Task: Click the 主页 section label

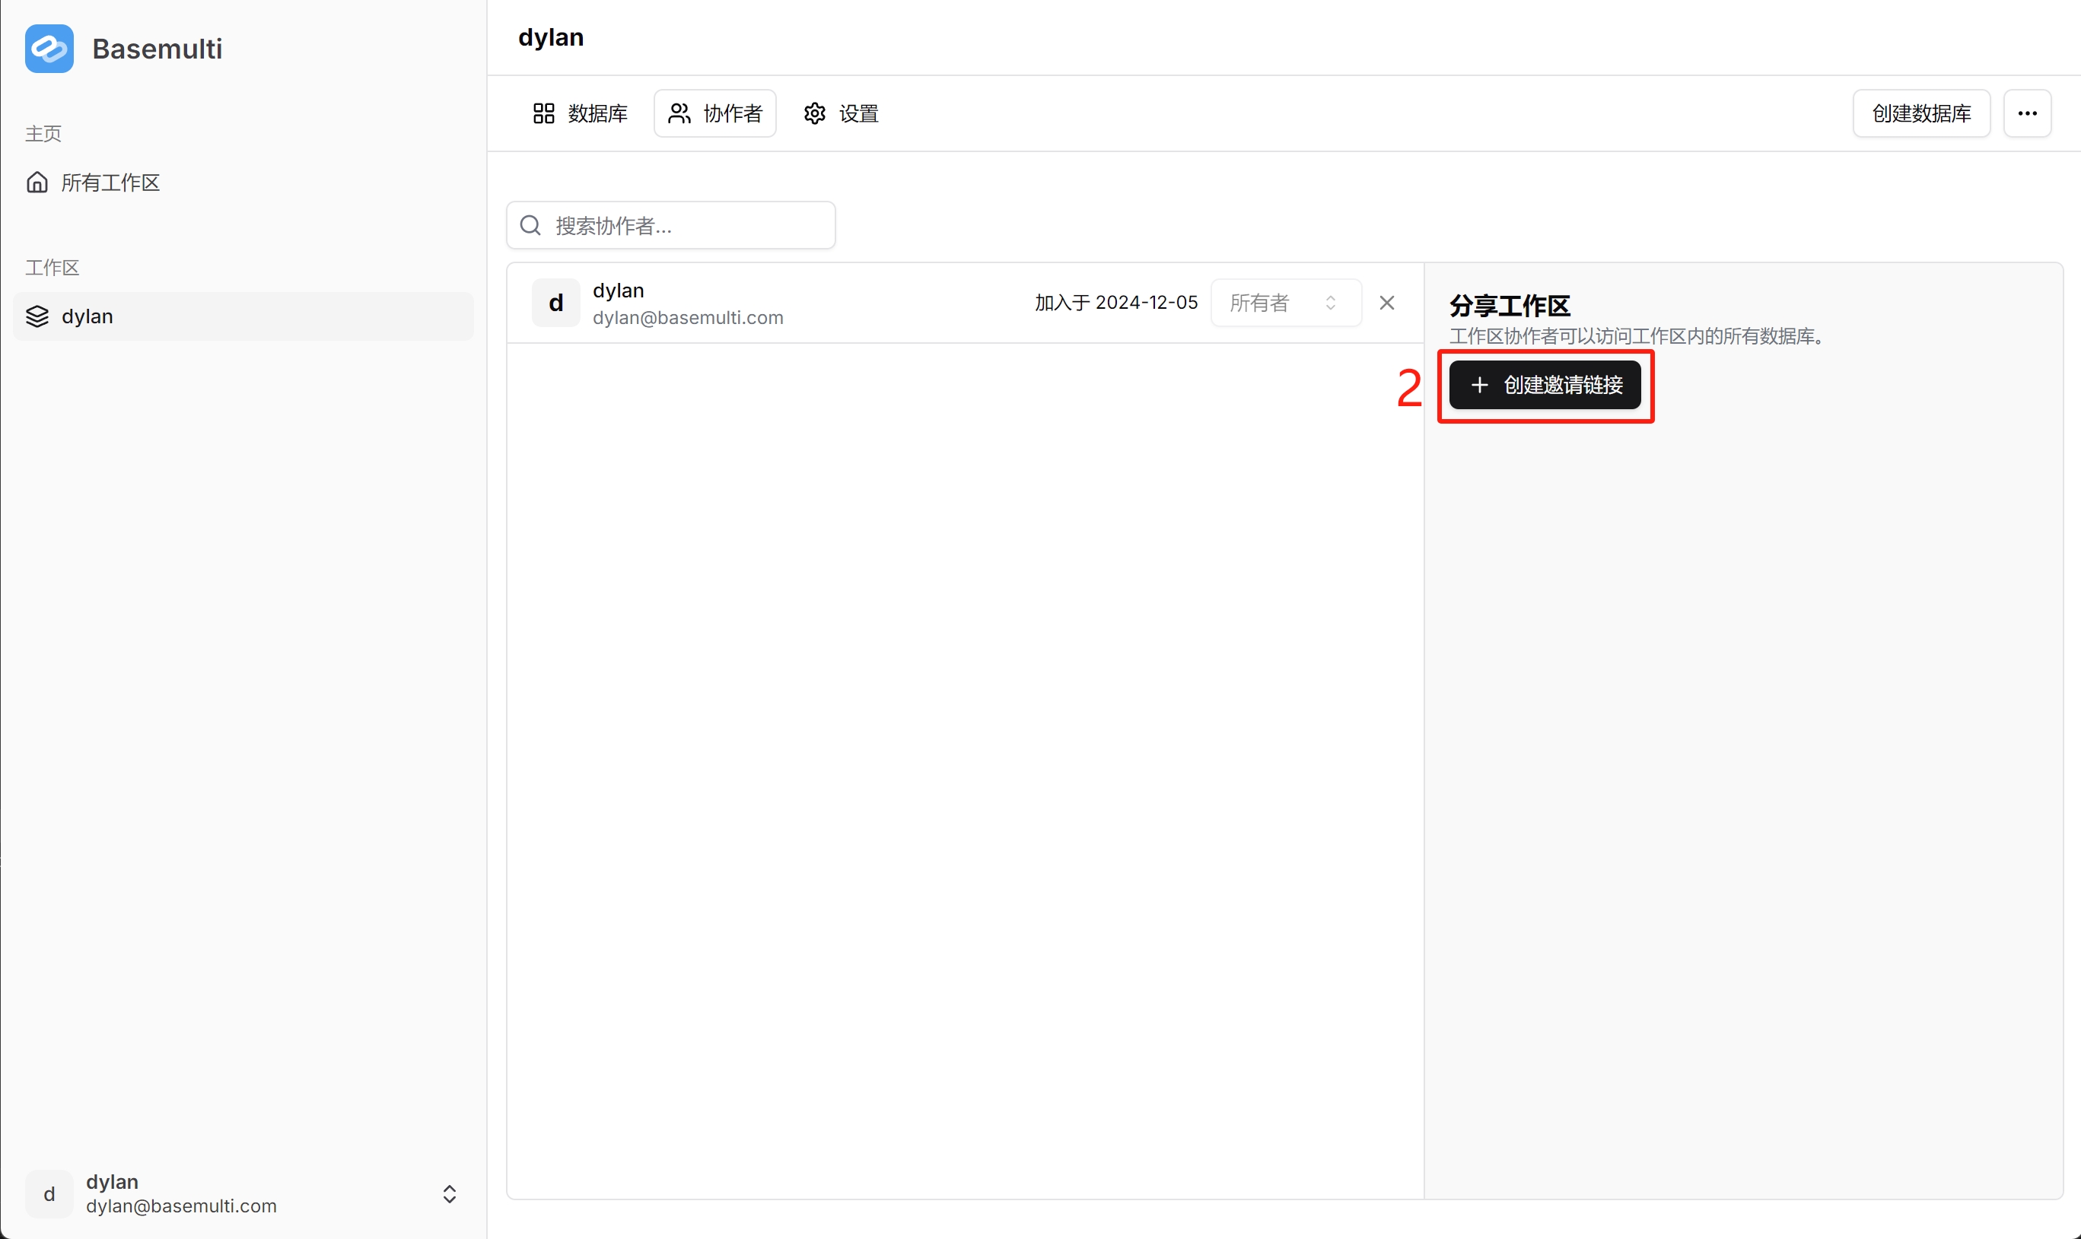Action: pyautogui.click(x=43, y=134)
